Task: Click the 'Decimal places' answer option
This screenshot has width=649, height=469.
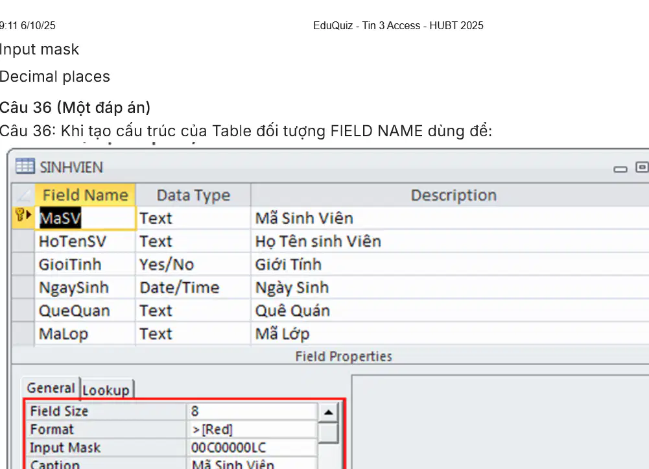Action: pyautogui.click(x=54, y=77)
